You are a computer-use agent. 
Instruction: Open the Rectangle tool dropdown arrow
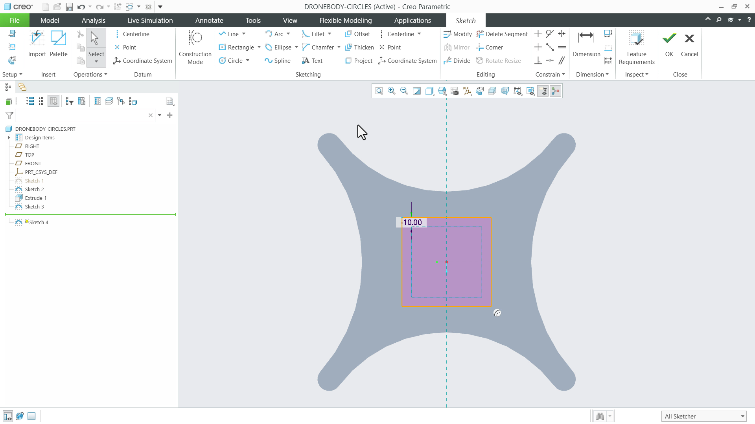(259, 47)
